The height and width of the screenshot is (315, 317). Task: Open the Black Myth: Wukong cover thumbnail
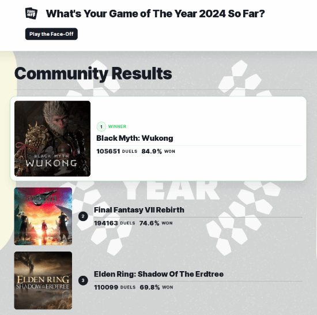pyautogui.click(x=52, y=138)
